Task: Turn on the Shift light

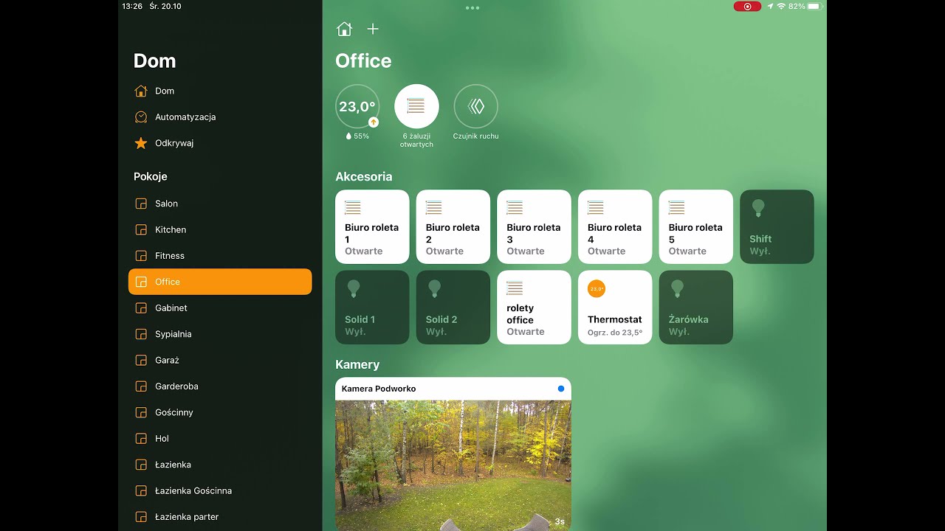Action: 777,227
